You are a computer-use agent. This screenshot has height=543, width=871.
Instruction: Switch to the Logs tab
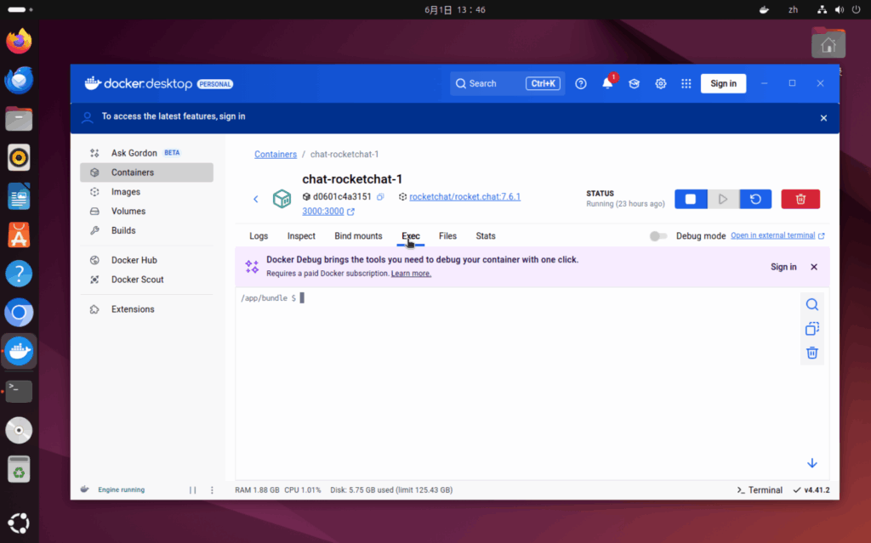[x=259, y=236]
